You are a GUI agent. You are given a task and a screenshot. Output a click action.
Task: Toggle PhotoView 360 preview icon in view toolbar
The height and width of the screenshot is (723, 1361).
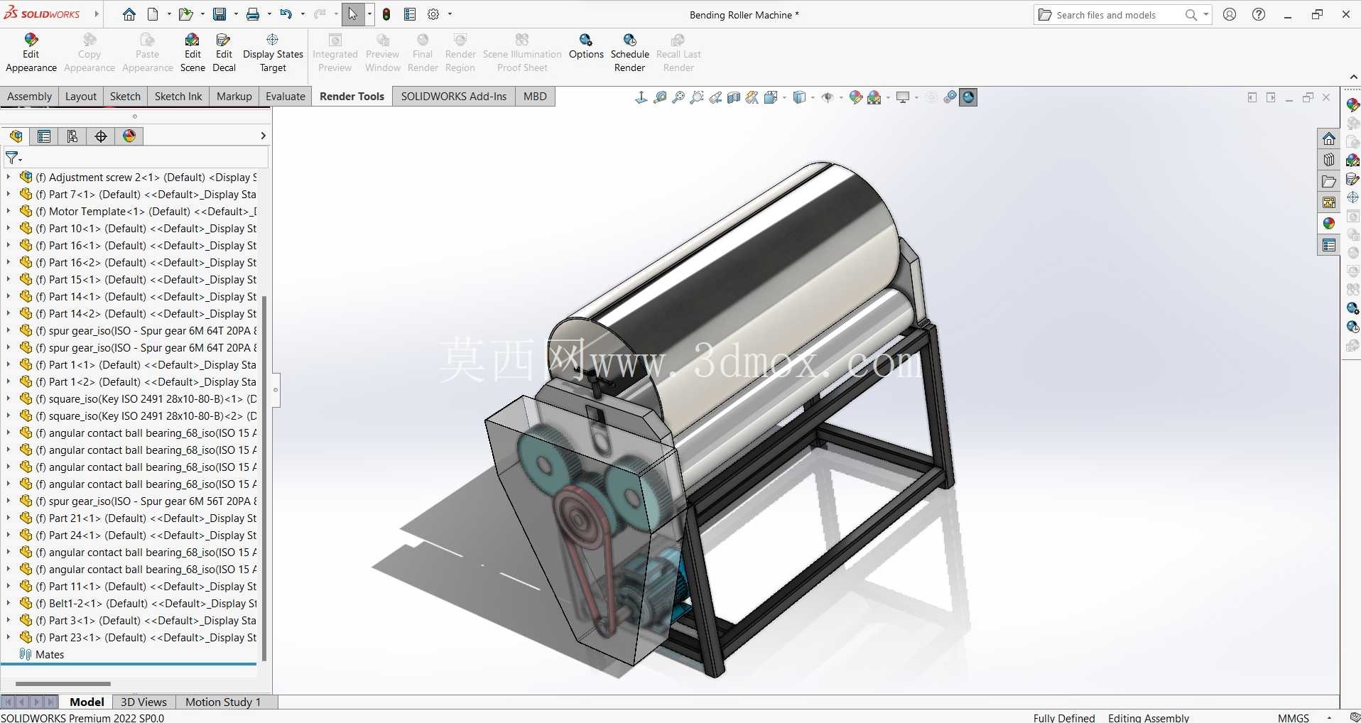coord(969,97)
